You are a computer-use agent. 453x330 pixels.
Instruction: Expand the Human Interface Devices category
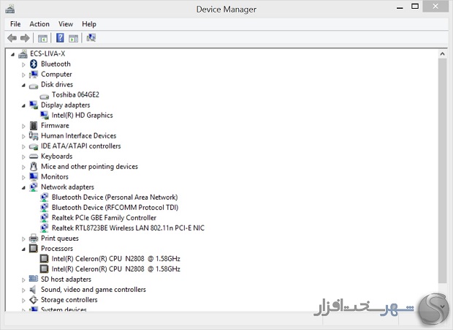(23, 137)
